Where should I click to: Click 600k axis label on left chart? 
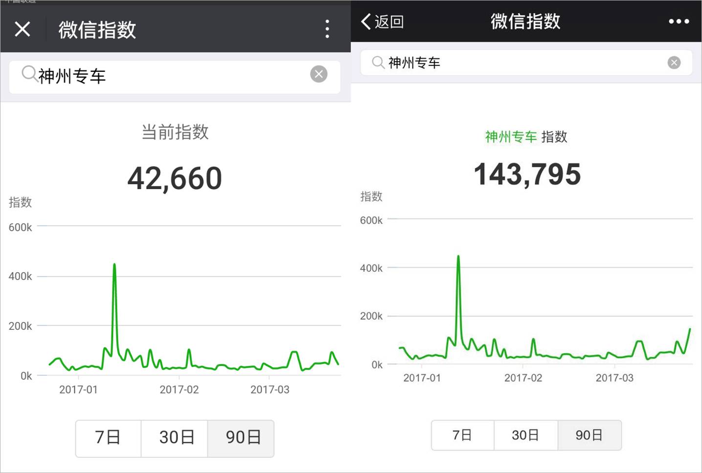(20, 227)
